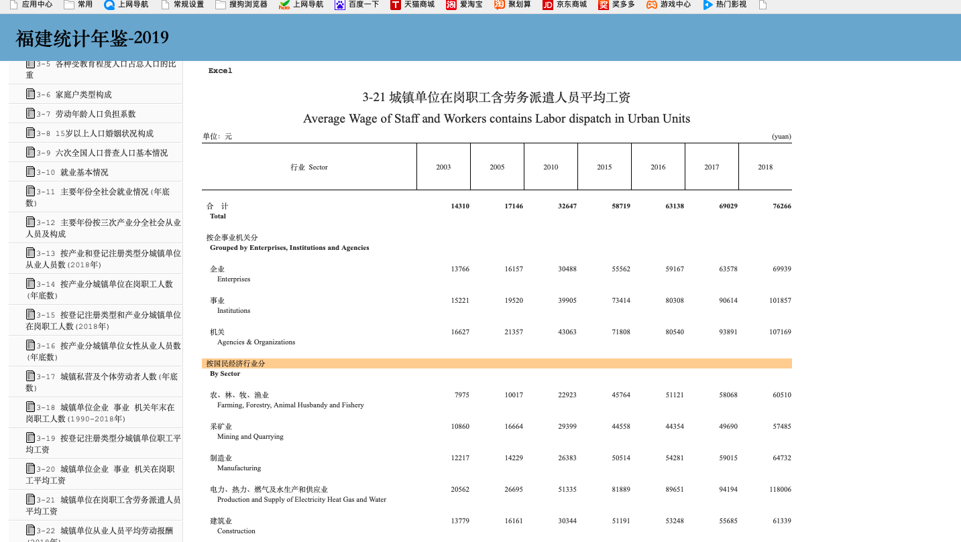Click the 行业 Sector column header

coord(309,167)
